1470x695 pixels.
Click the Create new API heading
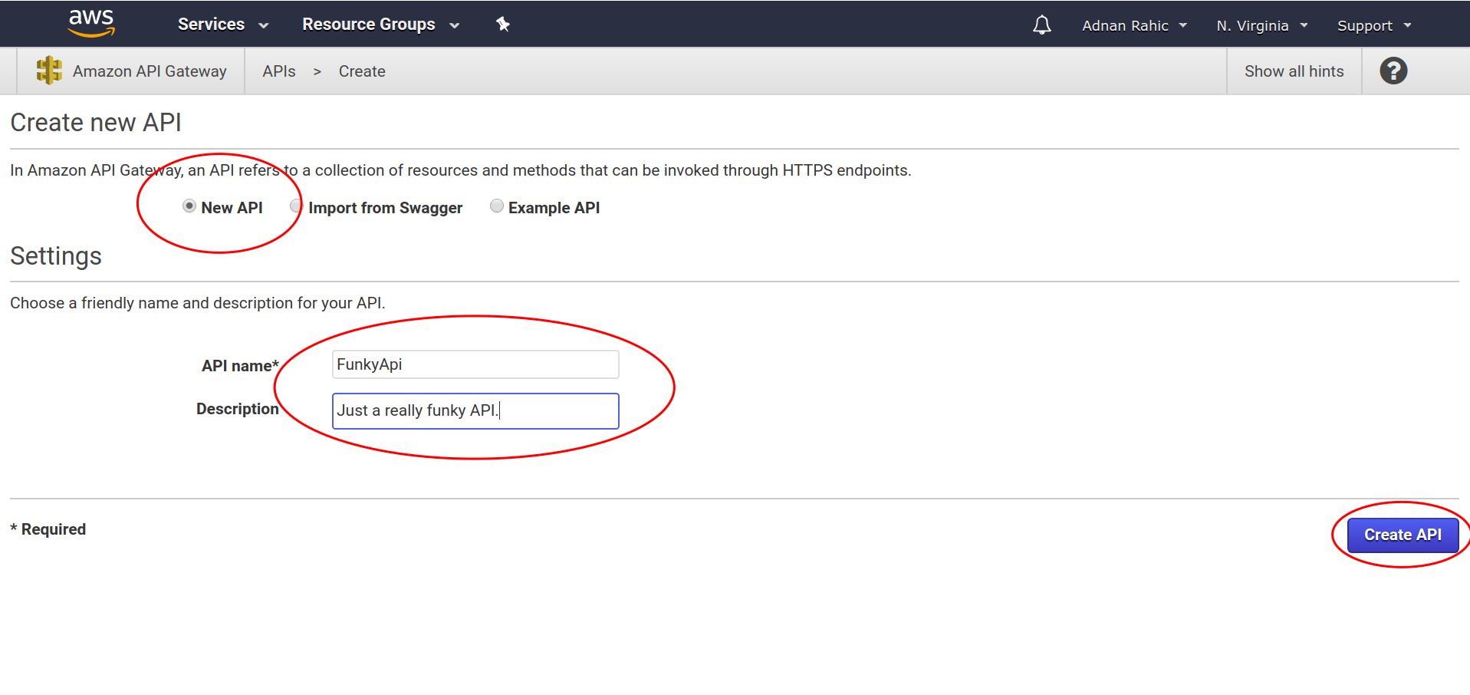point(96,123)
